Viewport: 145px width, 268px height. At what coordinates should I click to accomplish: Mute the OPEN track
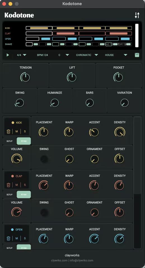point(17,238)
